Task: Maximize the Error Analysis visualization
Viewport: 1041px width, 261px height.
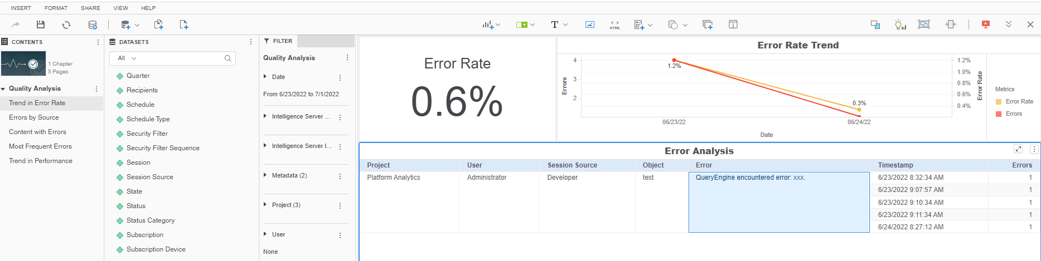Action: pos(1018,149)
